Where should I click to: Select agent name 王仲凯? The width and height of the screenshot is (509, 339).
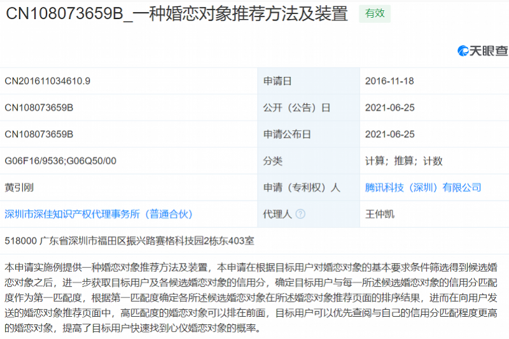(379, 214)
